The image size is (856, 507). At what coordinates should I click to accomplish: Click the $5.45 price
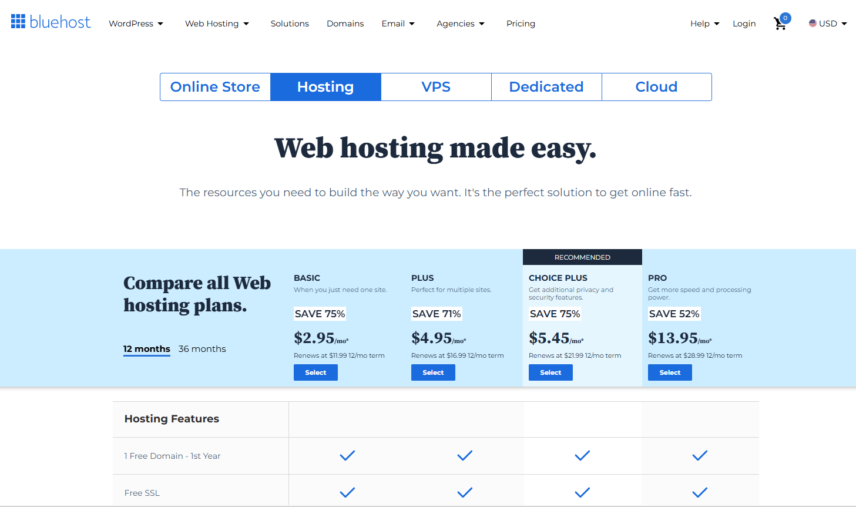tap(549, 338)
